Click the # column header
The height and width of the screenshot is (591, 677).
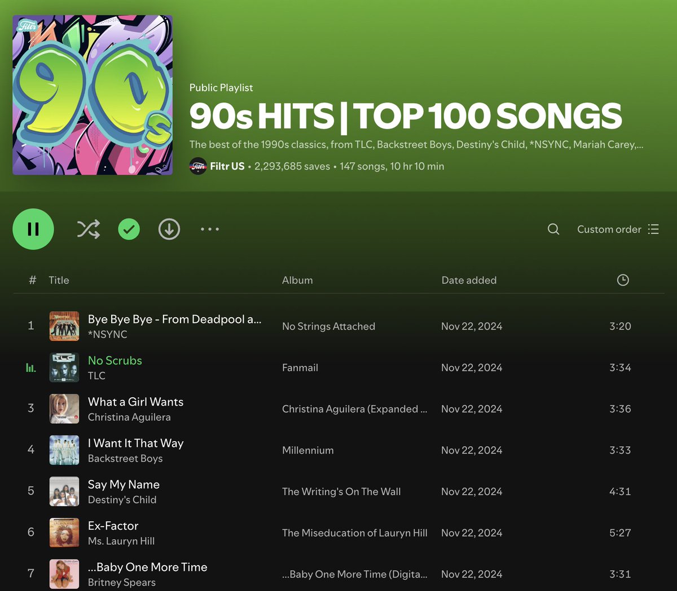pos(32,280)
